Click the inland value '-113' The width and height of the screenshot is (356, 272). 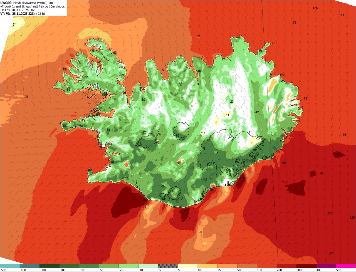(x=204, y=179)
